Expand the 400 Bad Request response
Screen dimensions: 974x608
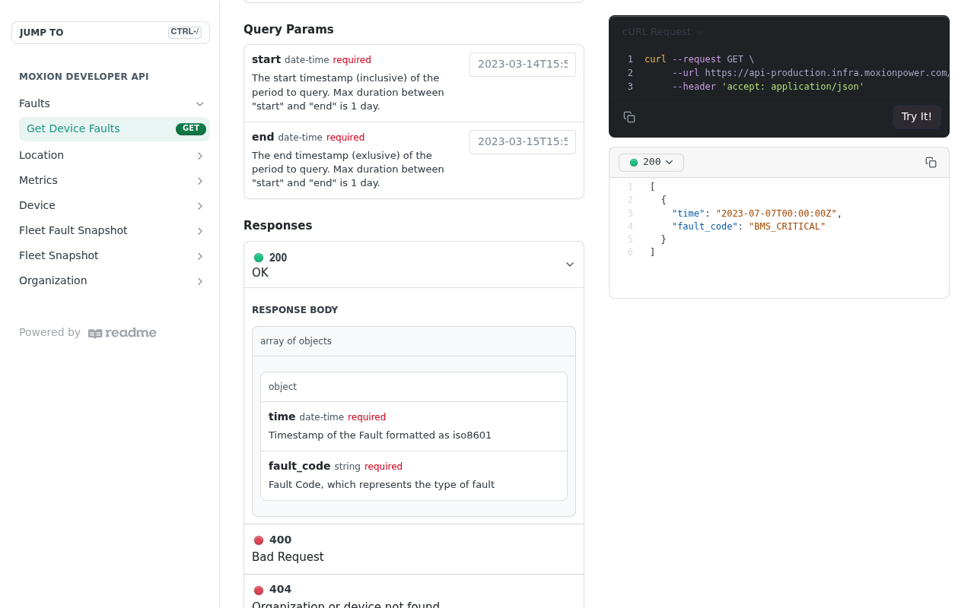(x=414, y=549)
